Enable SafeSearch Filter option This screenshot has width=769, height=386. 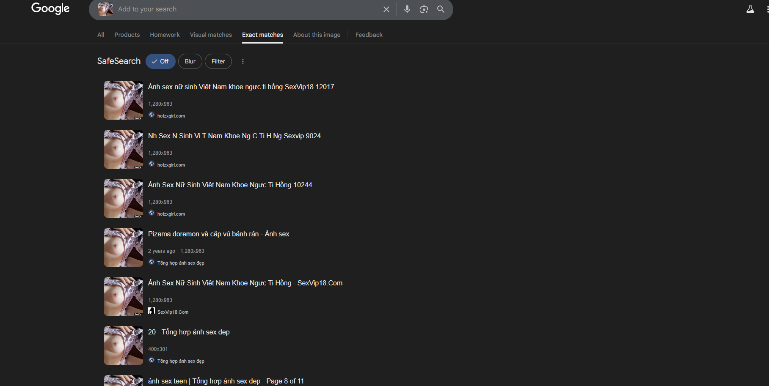coord(218,61)
